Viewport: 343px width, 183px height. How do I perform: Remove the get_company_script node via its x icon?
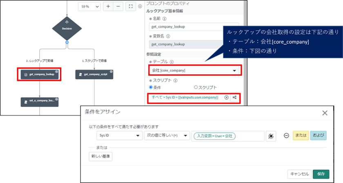pyautogui.click(x=111, y=72)
